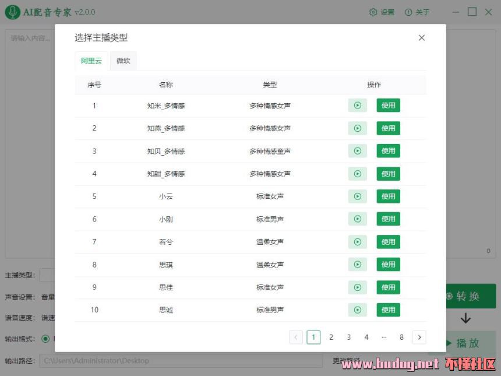Preview the 知燕_多情感 voice sample
The image size is (501, 376).
click(358, 128)
